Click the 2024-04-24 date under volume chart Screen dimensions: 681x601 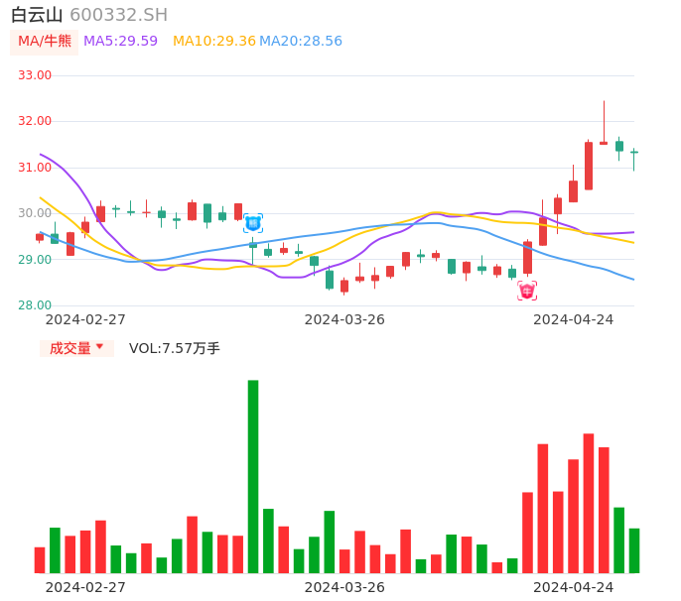pyautogui.click(x=574, y=587)
